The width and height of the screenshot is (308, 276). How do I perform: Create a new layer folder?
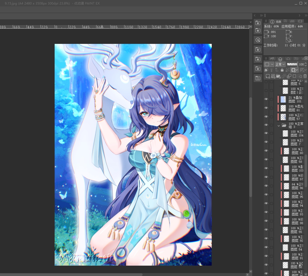278,76
